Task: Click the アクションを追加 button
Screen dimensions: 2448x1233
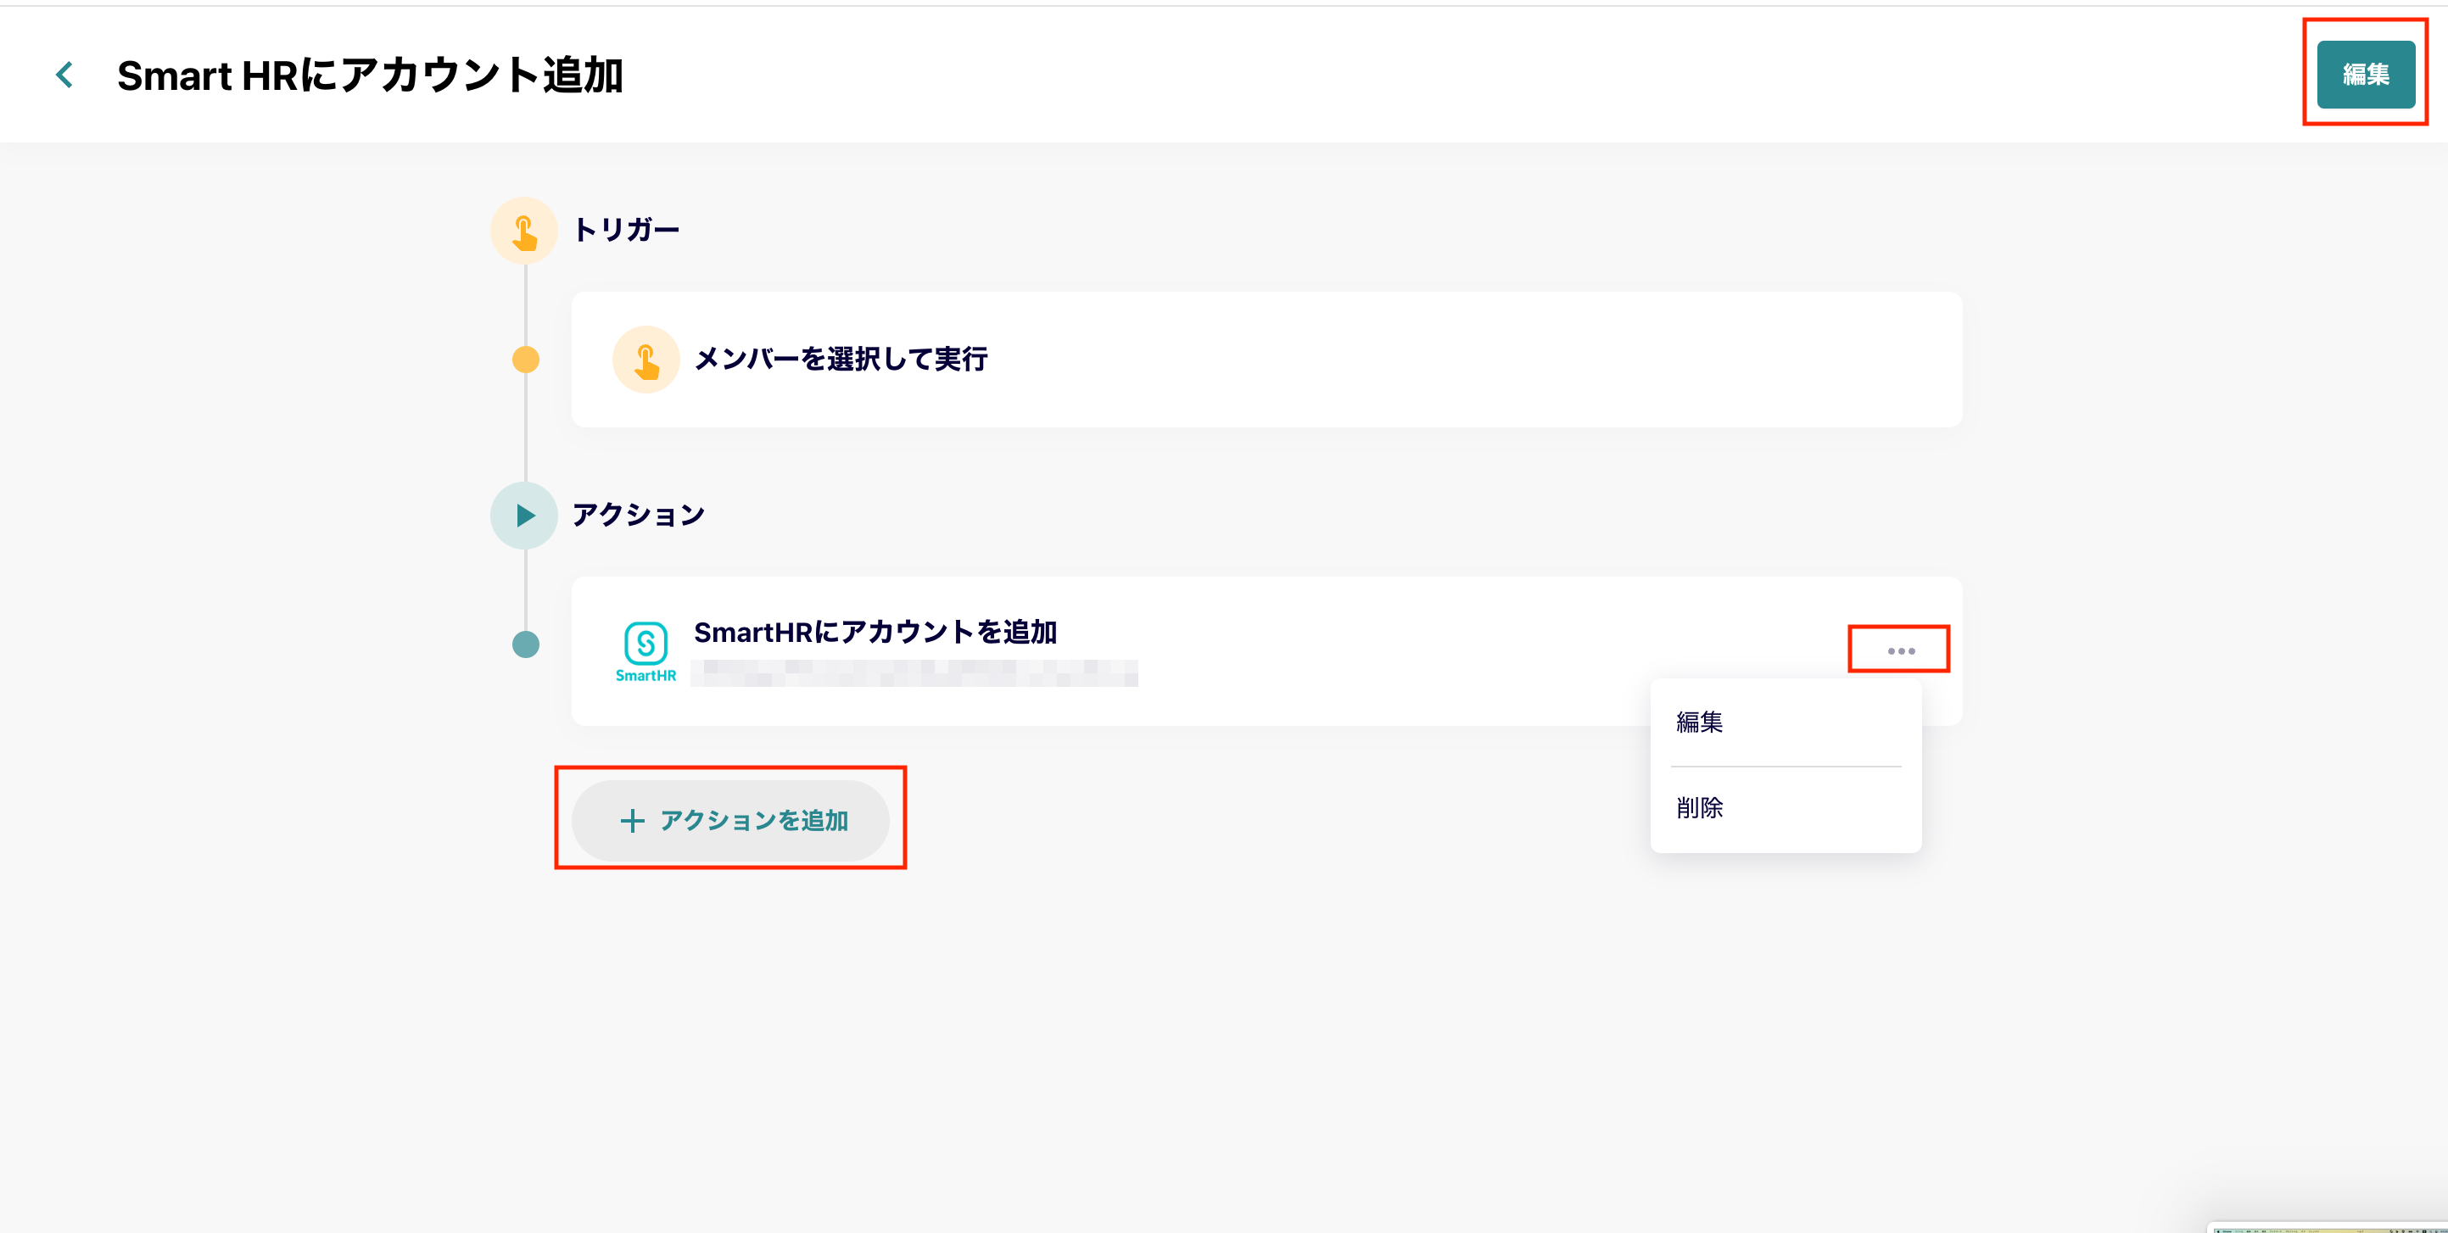Action: (x=729, y=821)
